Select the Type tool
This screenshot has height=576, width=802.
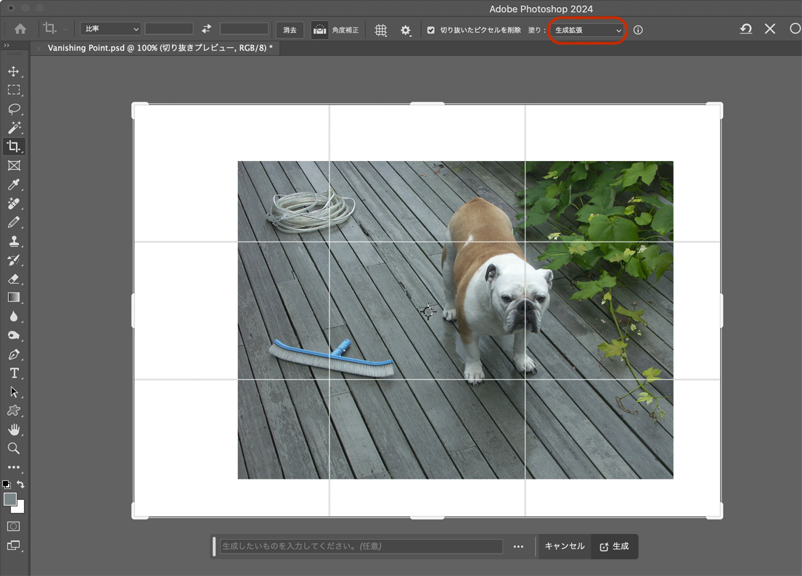tap(15, 373)
